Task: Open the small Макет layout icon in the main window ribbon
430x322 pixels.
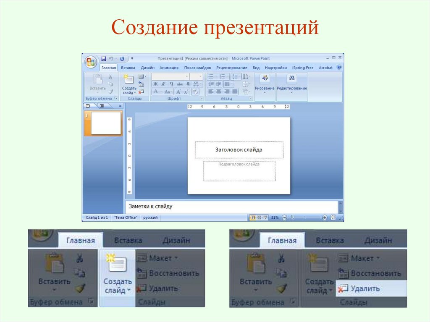Action: point(142,76)
